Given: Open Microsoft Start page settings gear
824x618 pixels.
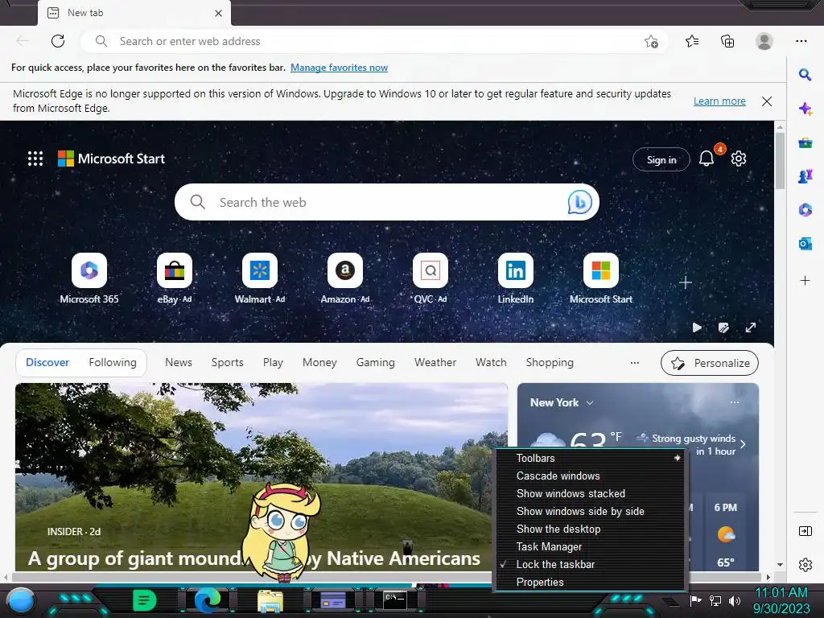Looking at the screenshot, I should 739,159.
